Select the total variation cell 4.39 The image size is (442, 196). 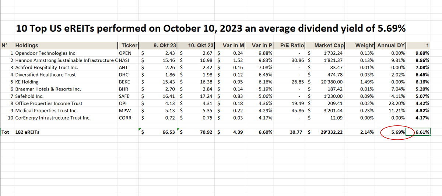229,132
